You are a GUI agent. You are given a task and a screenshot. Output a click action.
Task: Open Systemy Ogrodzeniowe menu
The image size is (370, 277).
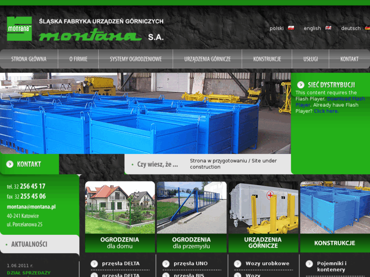136,59
